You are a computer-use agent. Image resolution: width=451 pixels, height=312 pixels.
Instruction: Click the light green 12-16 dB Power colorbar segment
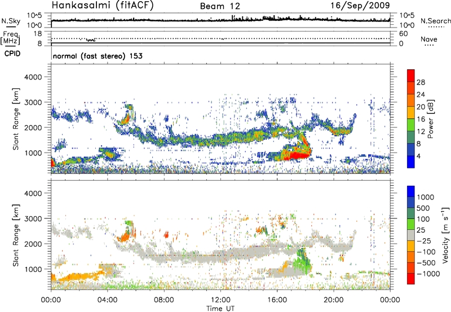pyautogui.click(x=411, y=125)
